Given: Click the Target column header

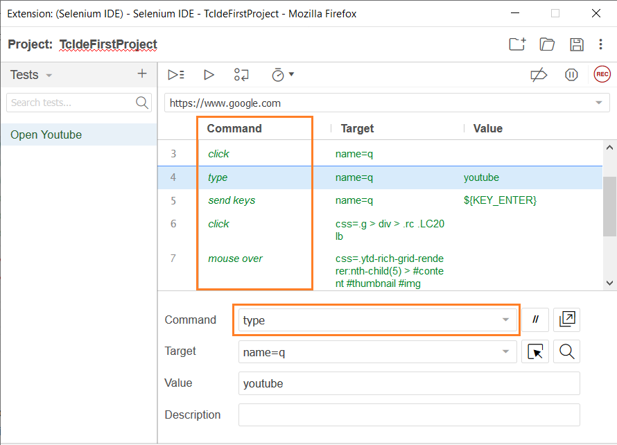Looking at the screenshot, I should point(357,128).
